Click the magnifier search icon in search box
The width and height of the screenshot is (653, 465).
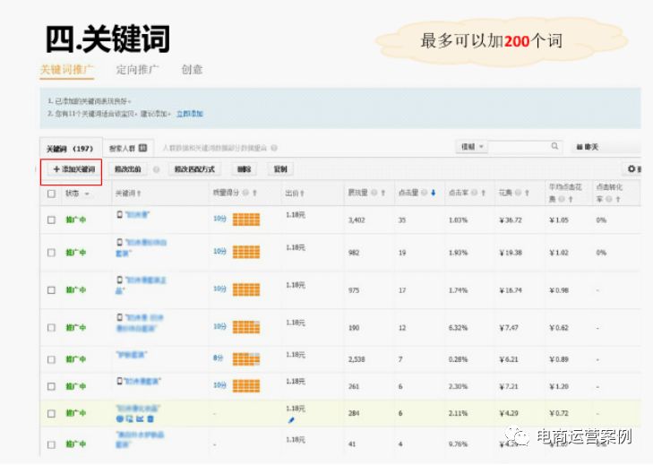[554, 146]
